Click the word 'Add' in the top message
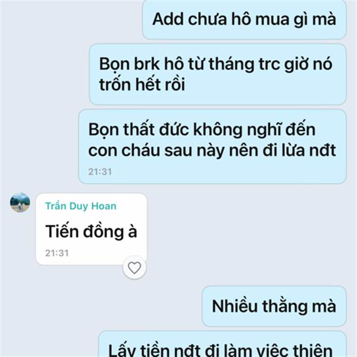 click(x=168, y=19)
